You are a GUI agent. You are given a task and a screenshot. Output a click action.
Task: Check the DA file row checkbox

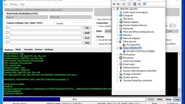[x=7, y=27]
